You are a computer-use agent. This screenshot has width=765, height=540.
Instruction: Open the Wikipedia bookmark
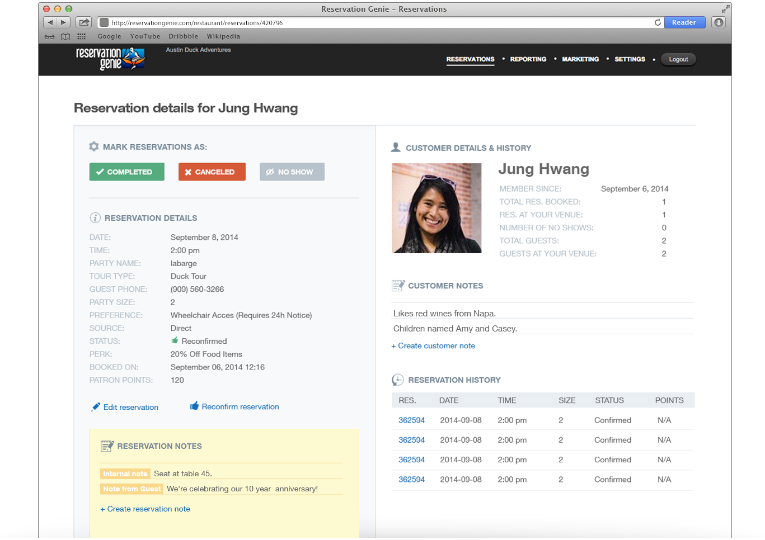(x=223, y=36)
